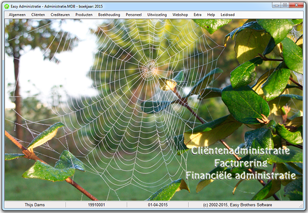Expand the Producten menu
308x213 pixels.
(84, 15)
